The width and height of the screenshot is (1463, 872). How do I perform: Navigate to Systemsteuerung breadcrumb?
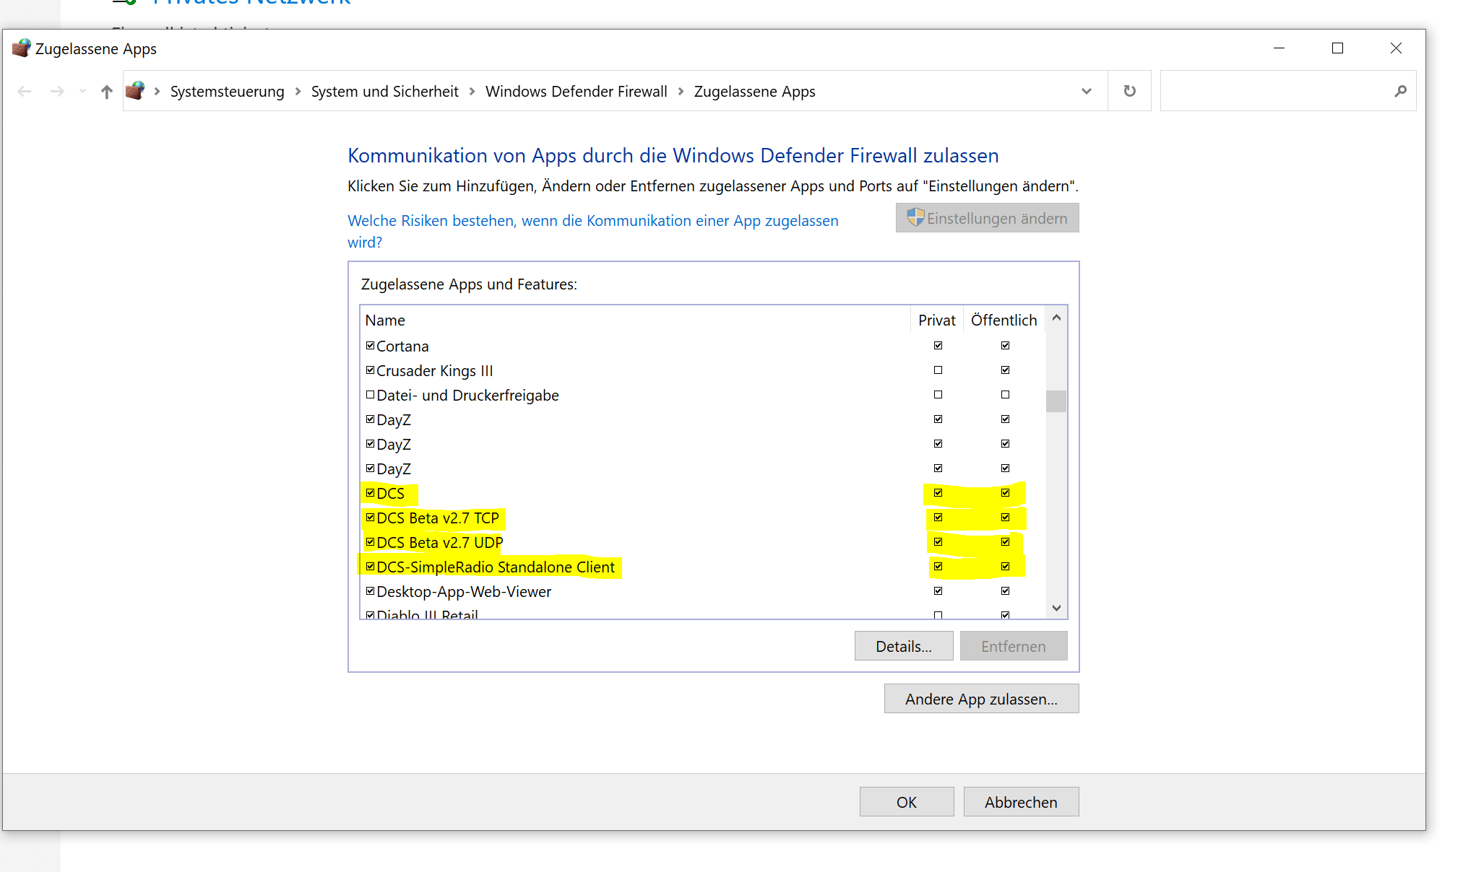[x=228, y=92]
